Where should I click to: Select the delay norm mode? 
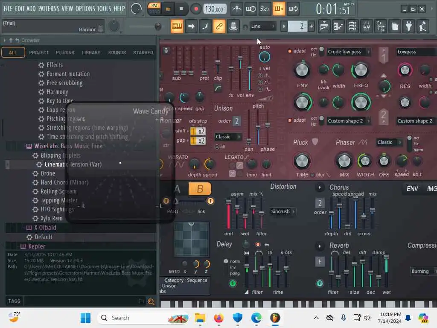click(226, 261)
